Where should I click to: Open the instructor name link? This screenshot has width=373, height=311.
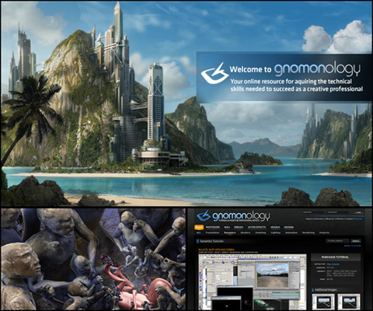coord(333,264)
